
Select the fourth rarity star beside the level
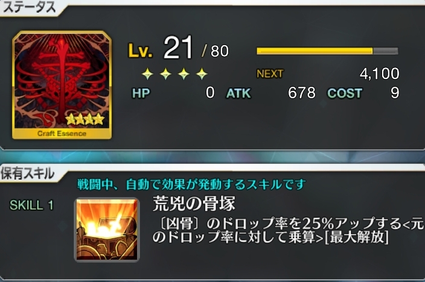coord(202,74)
